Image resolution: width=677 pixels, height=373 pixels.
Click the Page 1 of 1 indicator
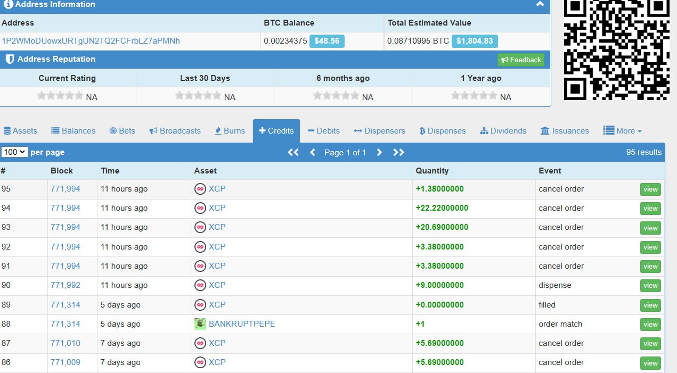click(x=345, y=153)
